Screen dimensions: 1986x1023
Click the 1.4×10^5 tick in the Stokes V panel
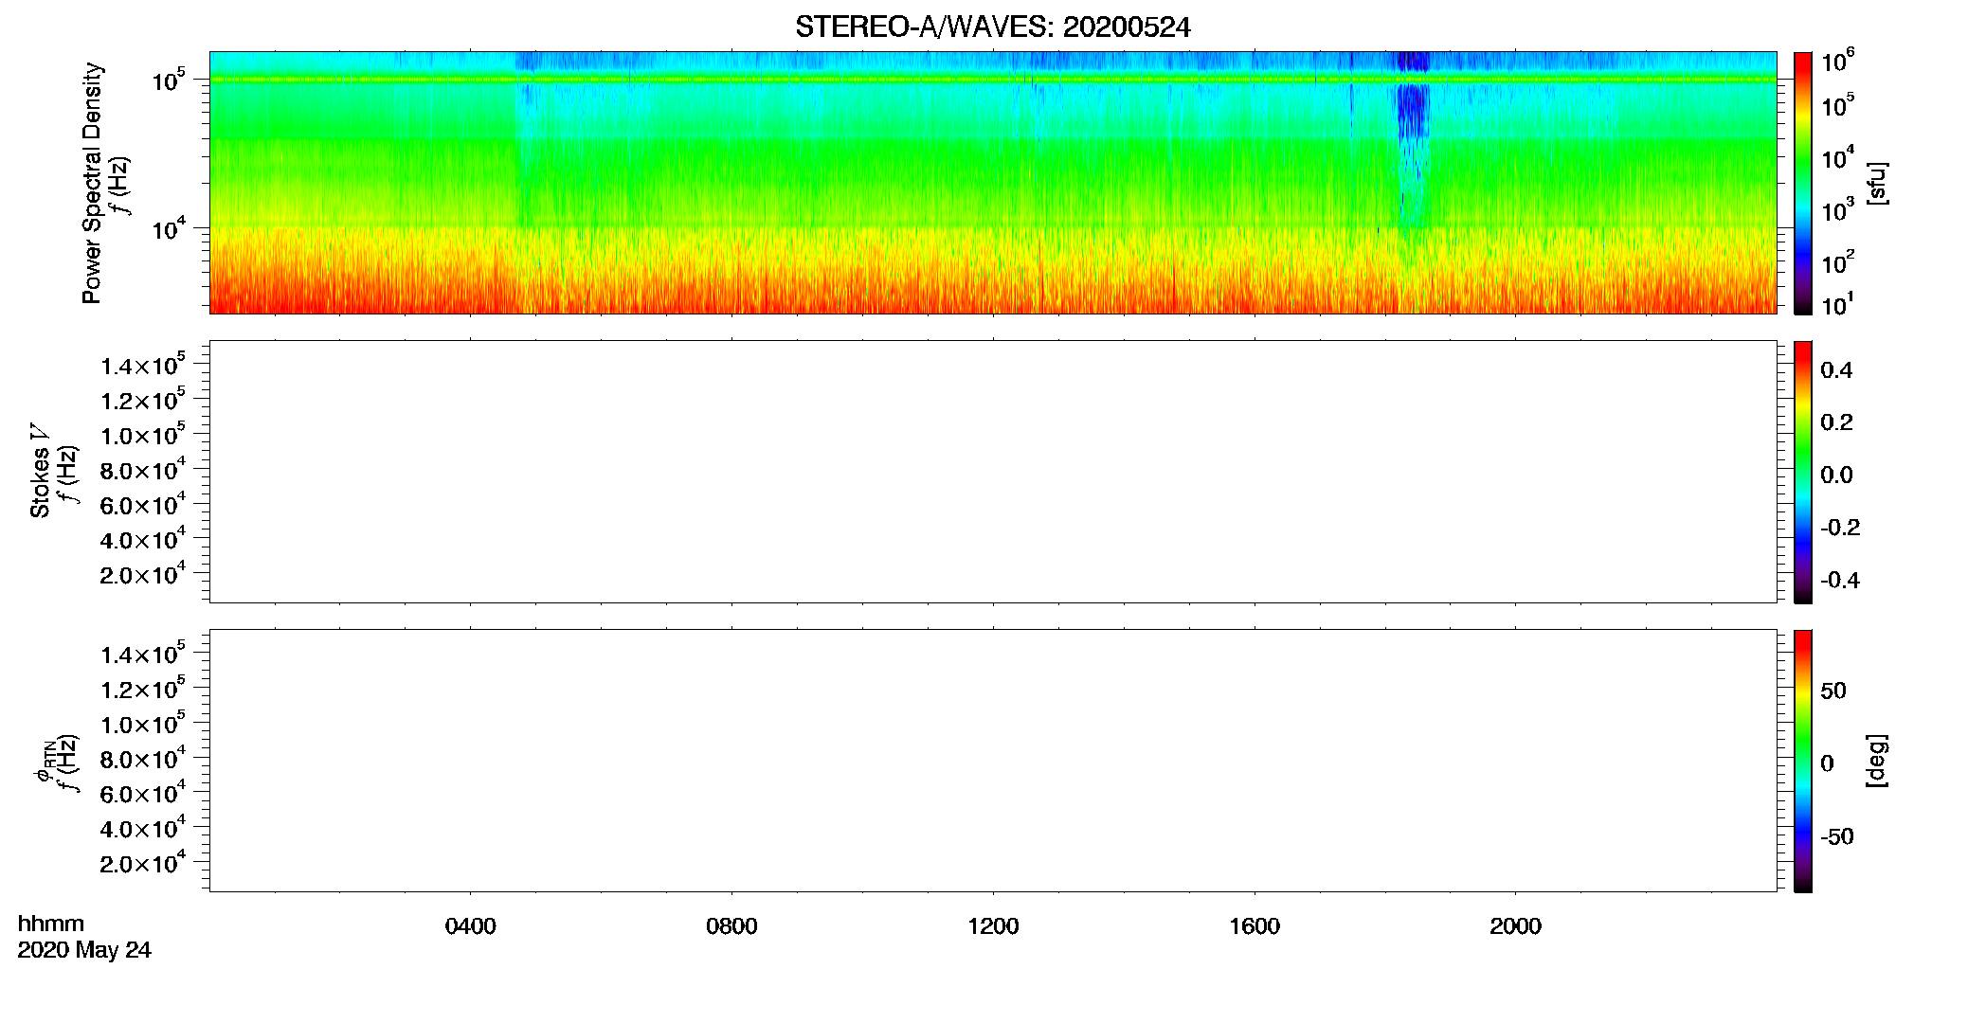pyautogui.click(x=143, y=365)
